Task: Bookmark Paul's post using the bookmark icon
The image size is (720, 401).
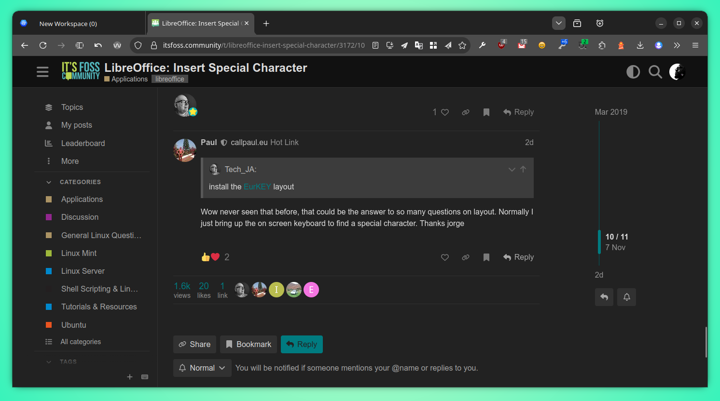Action: coord(486,257)
